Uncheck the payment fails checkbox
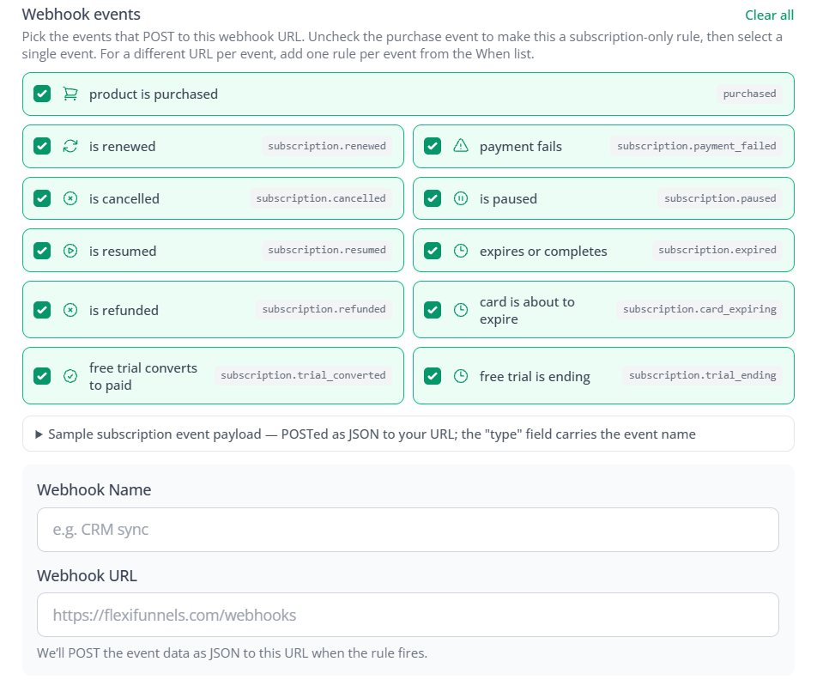 [433, 147]
